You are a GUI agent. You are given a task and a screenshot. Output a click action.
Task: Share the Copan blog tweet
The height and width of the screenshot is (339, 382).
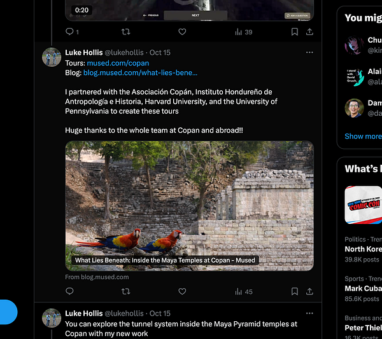tap(309, 291)
